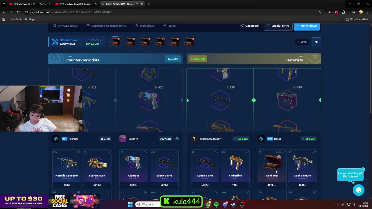
Task: Open Spotify from the taskbar
Action: [x=217, y=204]
